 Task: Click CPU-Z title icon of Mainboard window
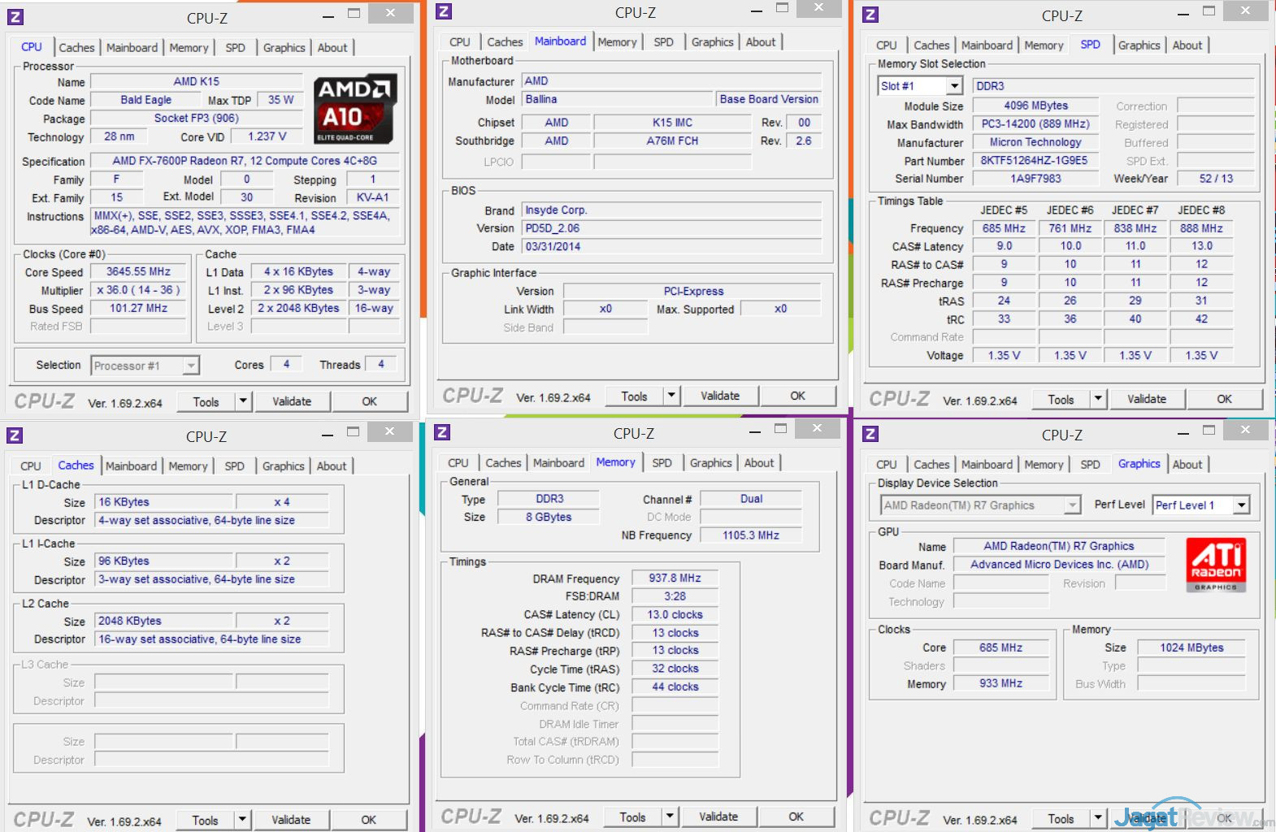443,11
